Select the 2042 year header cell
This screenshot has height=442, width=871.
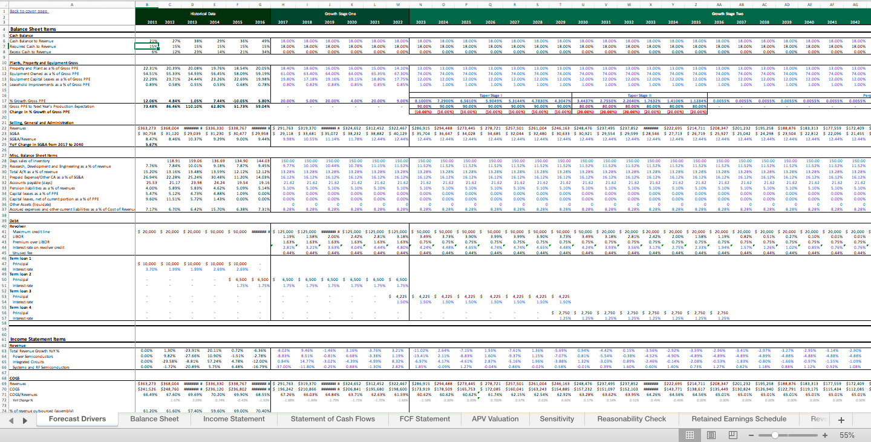tap(855, 22)
